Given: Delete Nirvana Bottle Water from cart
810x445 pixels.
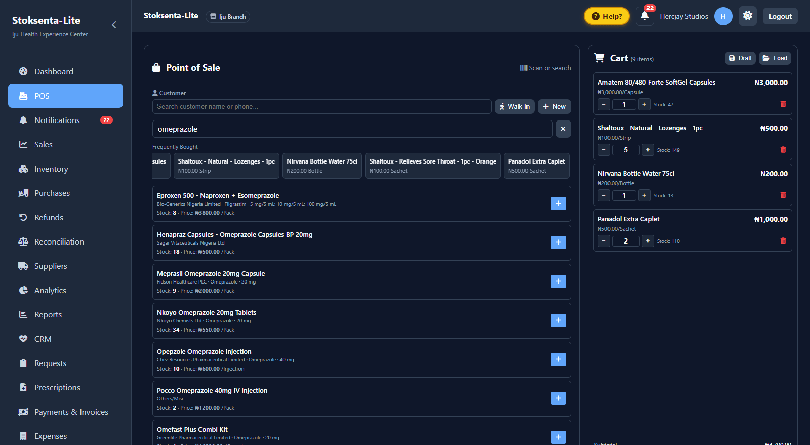Looking at the screenshot, I should tap(783, 195).
